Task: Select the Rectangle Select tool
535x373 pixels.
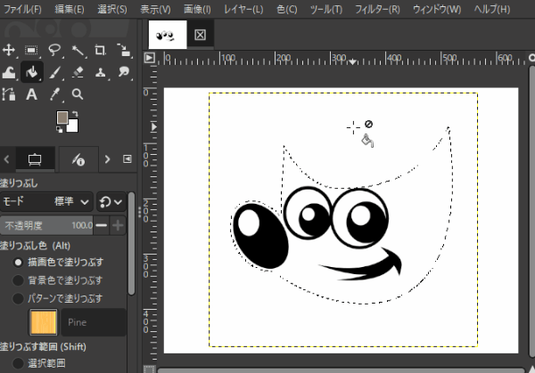Action: click(x=32, y=50)
